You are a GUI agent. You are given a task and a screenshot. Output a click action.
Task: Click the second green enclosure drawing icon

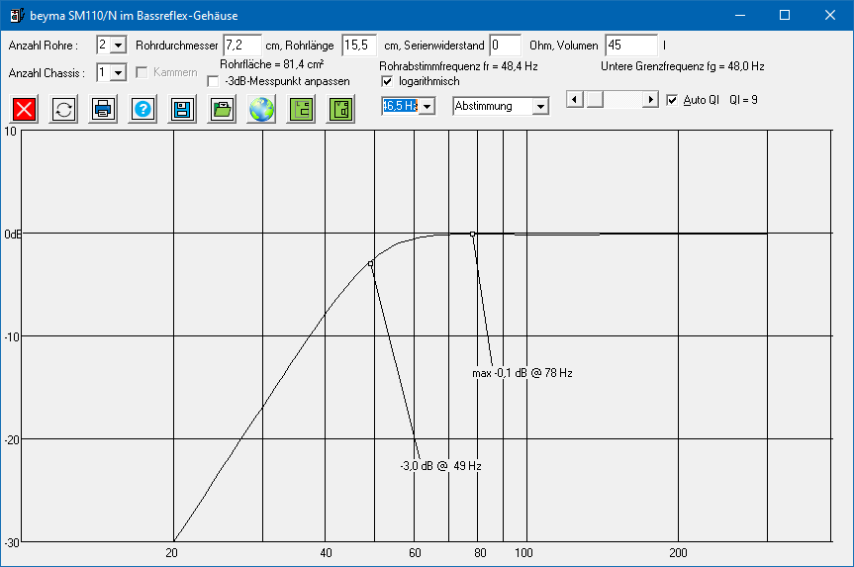pos(340,109)
